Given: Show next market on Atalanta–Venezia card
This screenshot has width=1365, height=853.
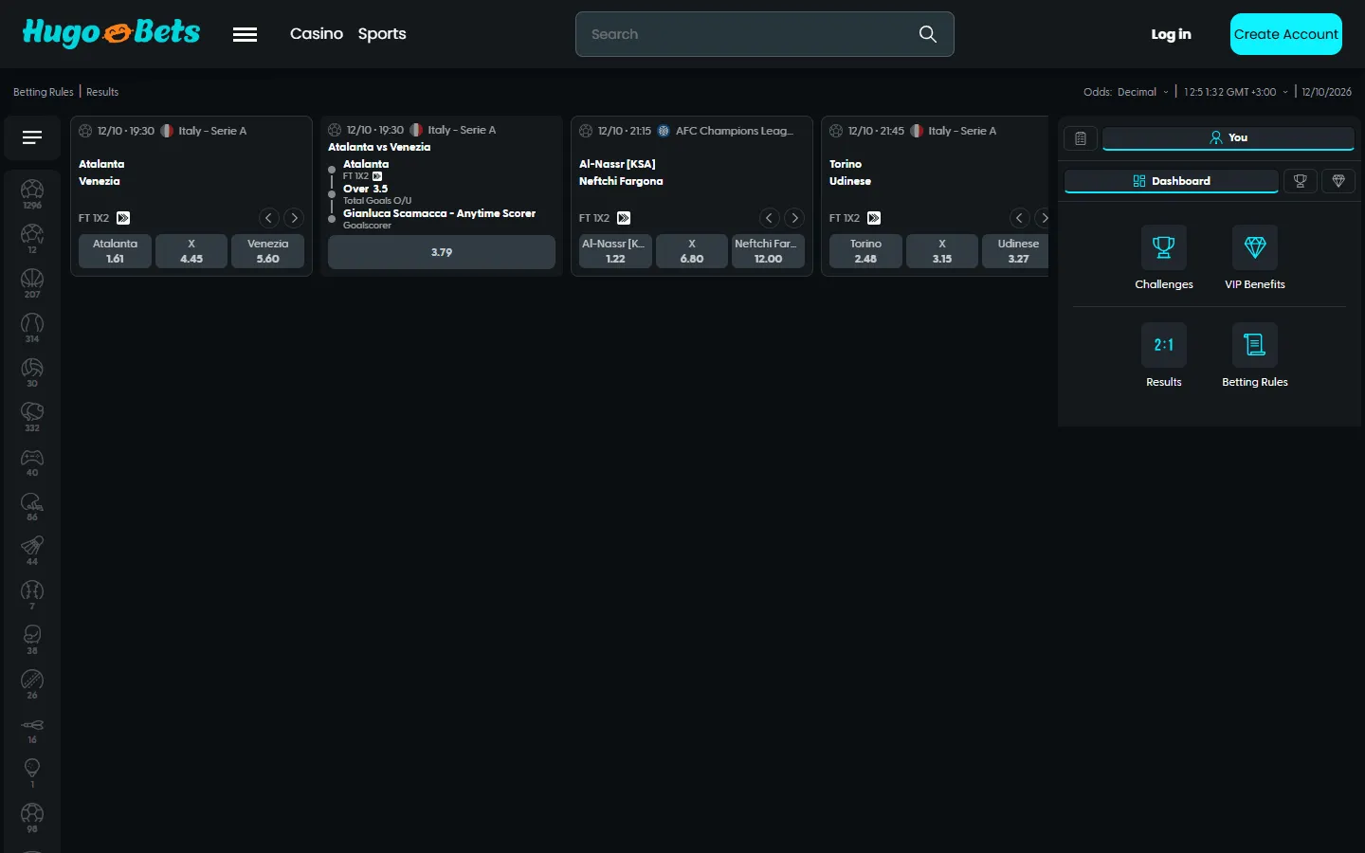Looking at the screenshot, I should [295, 218].
